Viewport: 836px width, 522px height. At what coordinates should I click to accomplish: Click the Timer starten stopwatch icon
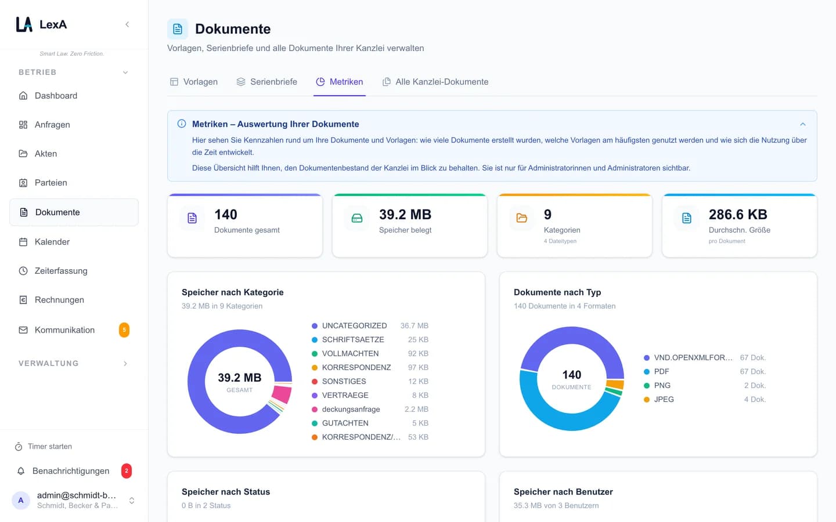point(18,447)
